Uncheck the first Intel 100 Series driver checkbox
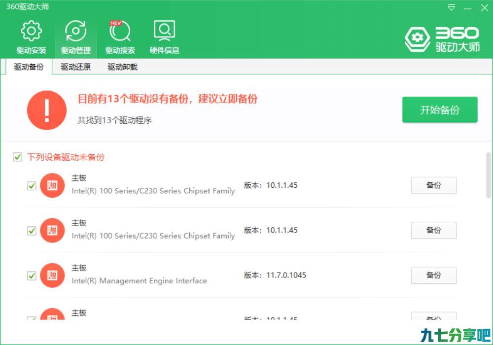 click(32, 186)
